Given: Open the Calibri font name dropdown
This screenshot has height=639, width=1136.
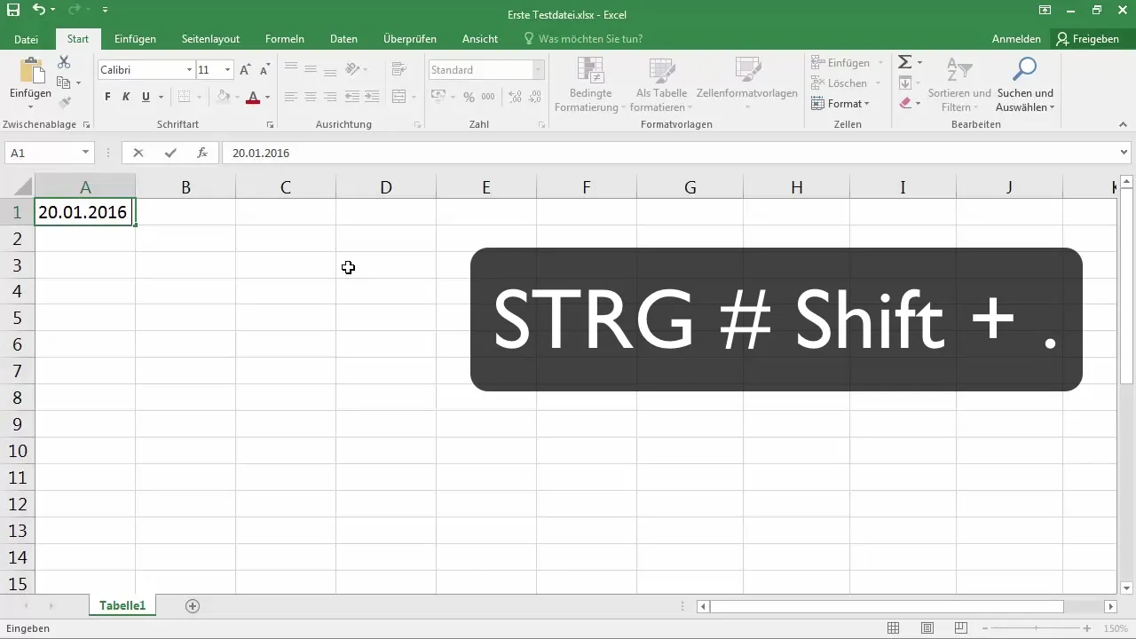Looking at the screenshot, I should (189, 69).
